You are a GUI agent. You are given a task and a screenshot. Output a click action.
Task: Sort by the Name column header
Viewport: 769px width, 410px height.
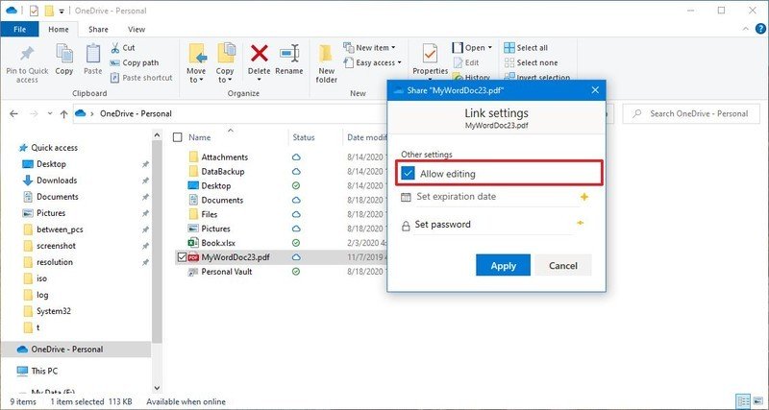point(200,137)
